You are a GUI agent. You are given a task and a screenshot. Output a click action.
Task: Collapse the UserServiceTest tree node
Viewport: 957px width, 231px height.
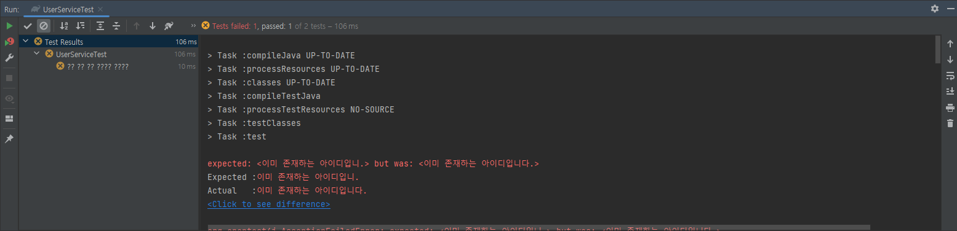[37, 54]
